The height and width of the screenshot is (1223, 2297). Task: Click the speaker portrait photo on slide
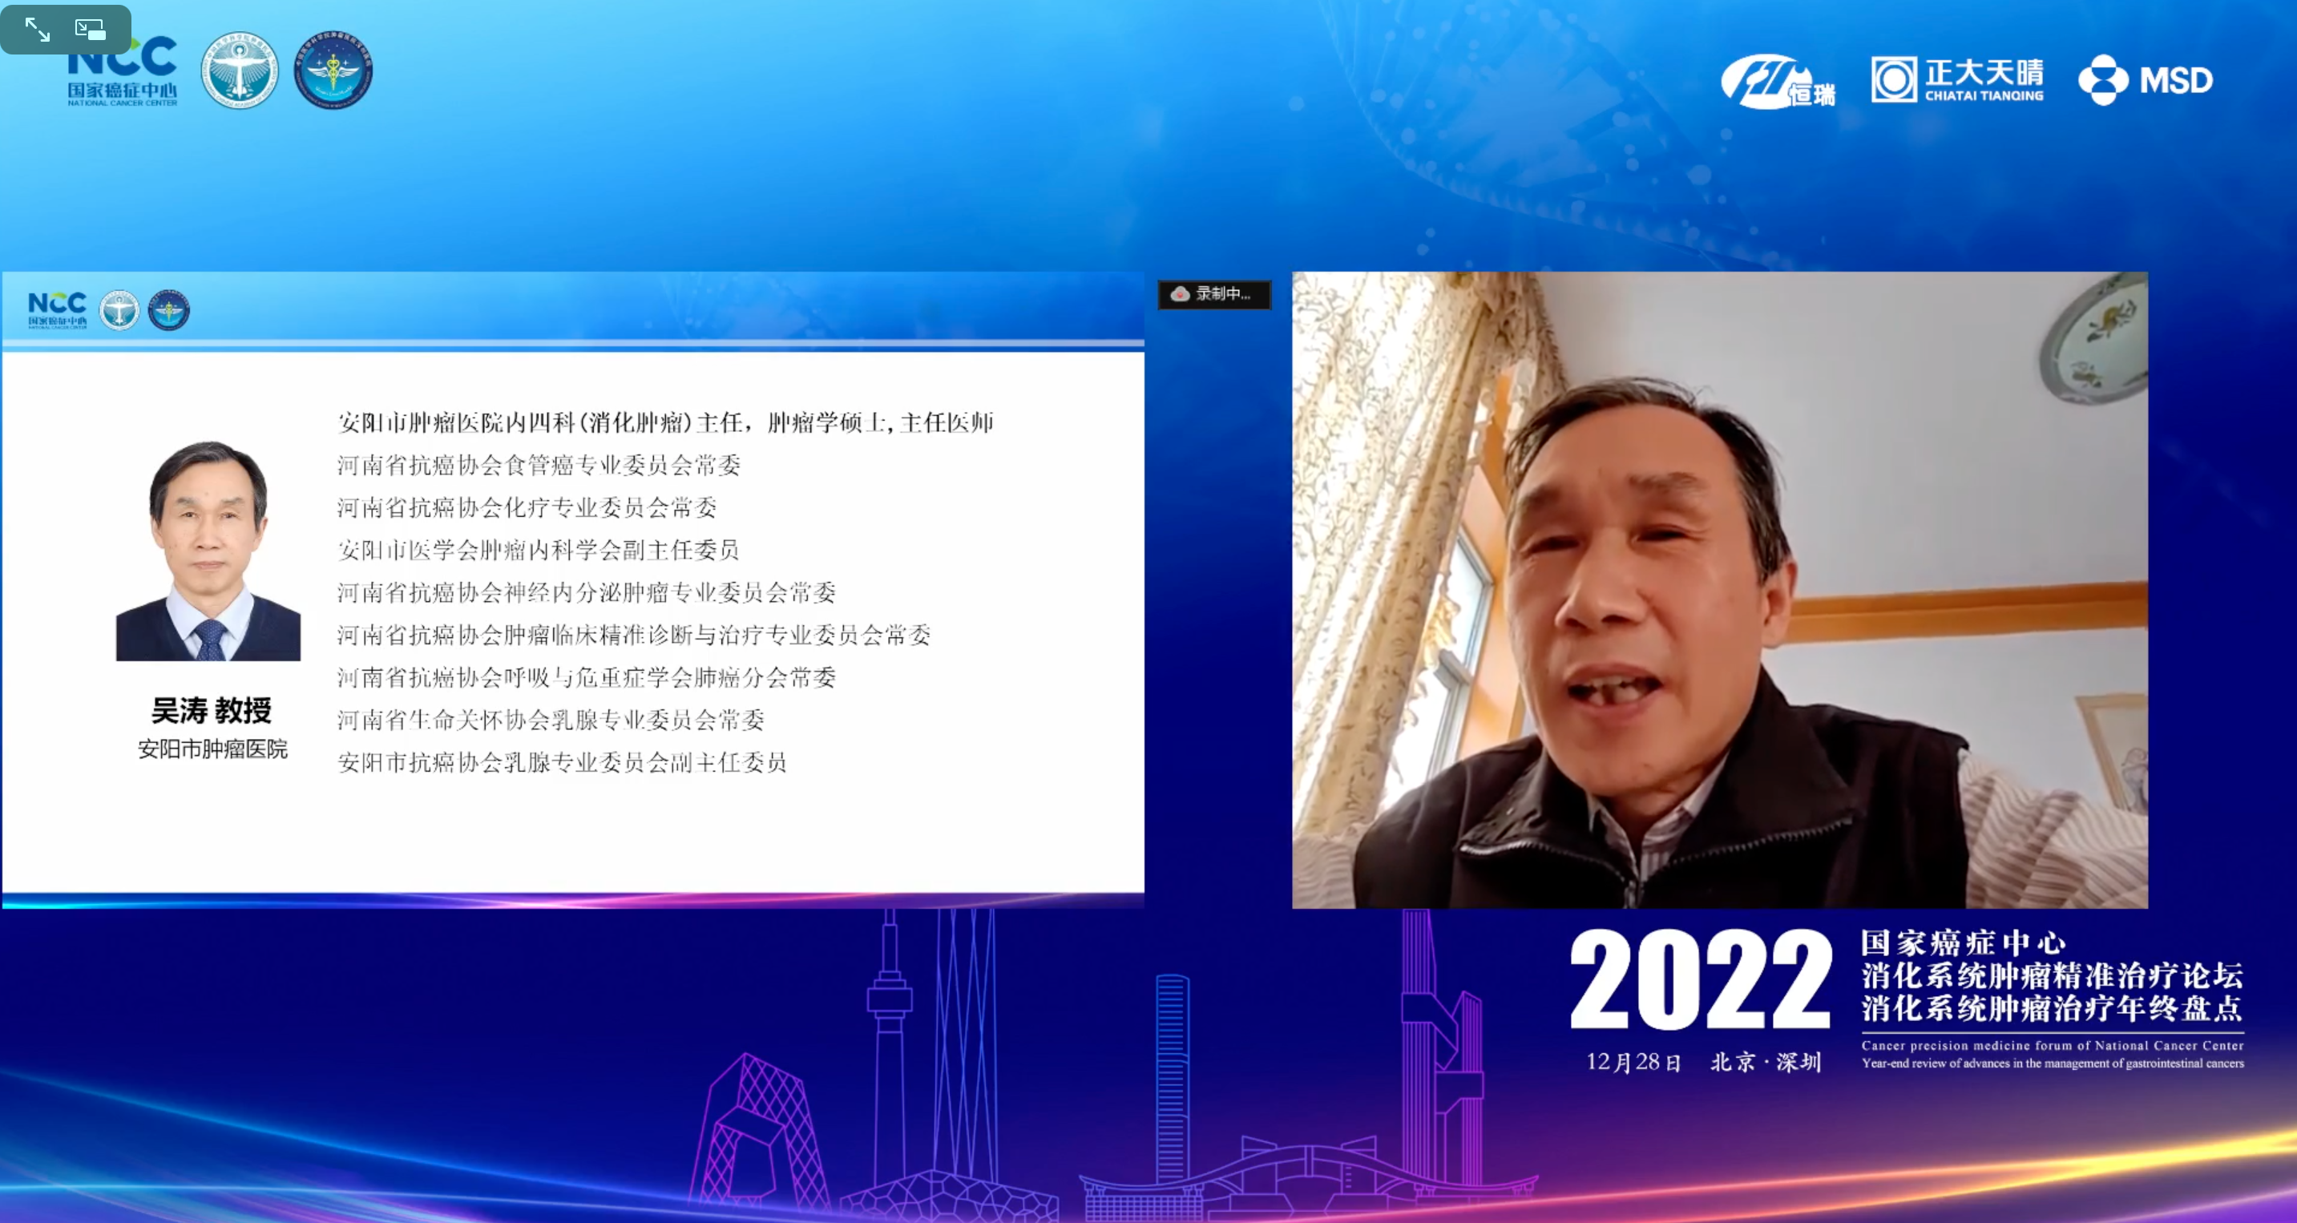coord(208,551)
